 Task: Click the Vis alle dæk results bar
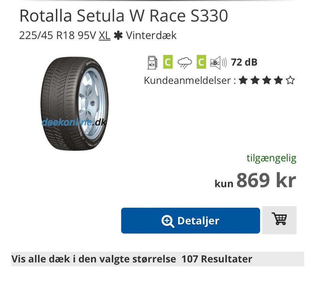point(158,259)
